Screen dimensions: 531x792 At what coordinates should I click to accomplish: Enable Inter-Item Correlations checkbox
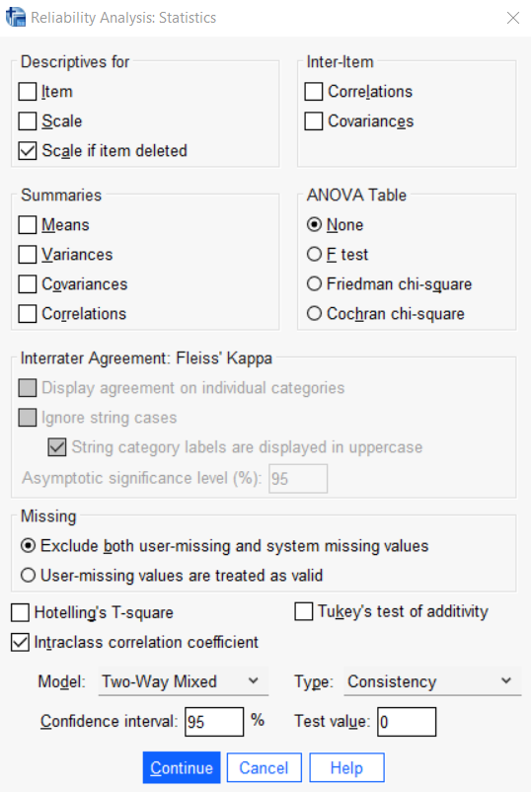[314, 92]
